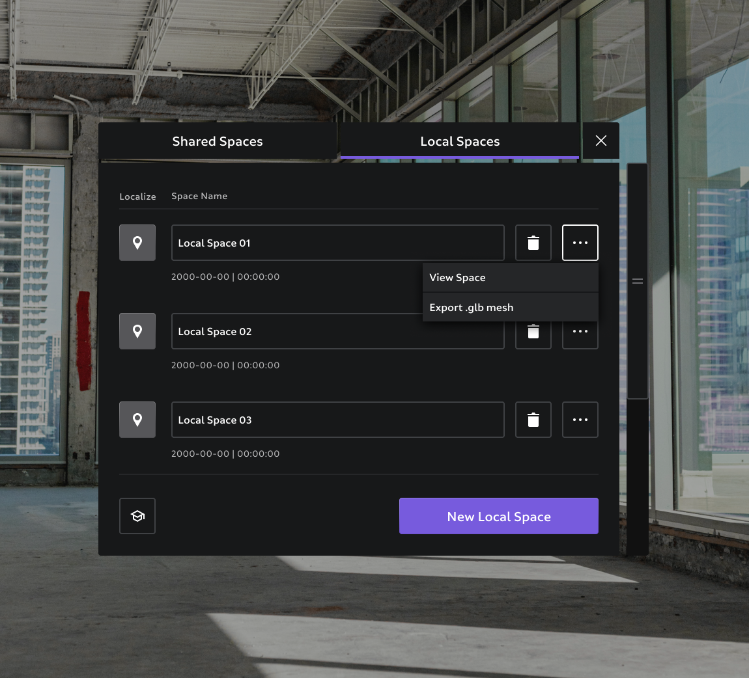Toggle localization for Local Space 03
Screen dimensions: 749x678
click(137, 419)
